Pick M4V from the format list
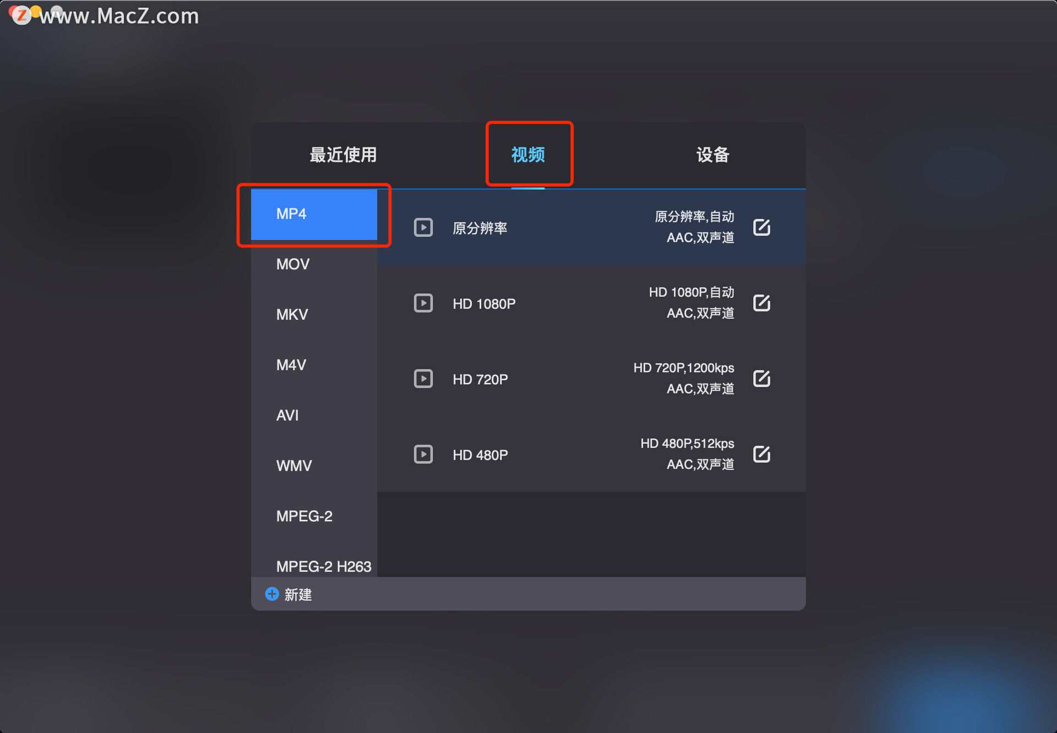Screen dimensions: 1057x733 point(314,365)
